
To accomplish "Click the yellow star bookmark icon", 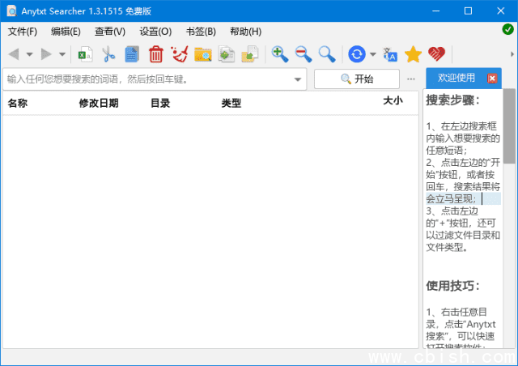I will [x=413, y=54].
